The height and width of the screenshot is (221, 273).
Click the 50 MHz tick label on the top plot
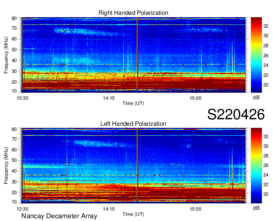pyautogui.click(x=14, y=50)
